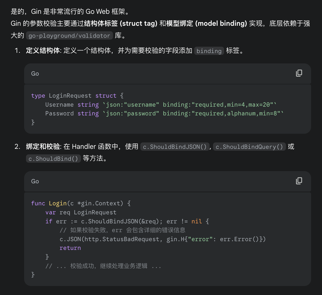322x295 pixels.
Task: Click the Go label above the Login function
Action: [35, 181]
